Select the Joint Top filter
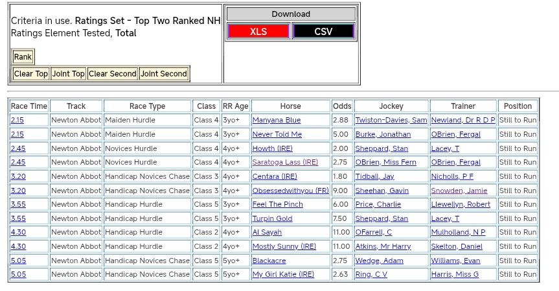Image resolution: width=559 pixels, height=291 pixels. (69, 74)
